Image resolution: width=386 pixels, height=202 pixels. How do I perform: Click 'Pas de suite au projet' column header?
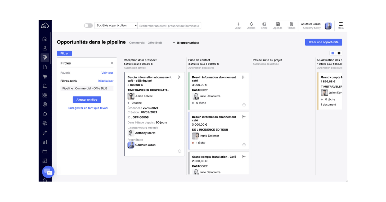267,60
